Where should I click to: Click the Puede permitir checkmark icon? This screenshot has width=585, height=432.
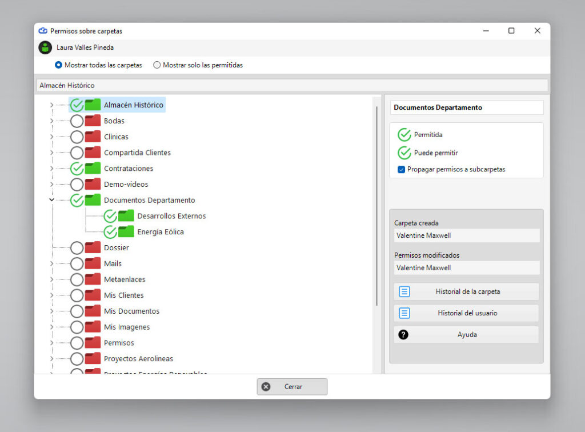(x=404, y=153)
